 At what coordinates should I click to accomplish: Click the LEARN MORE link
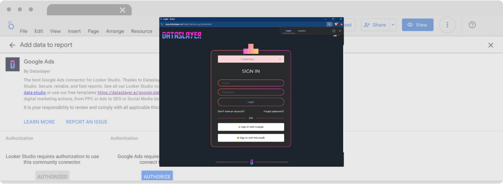click(39, 122)
